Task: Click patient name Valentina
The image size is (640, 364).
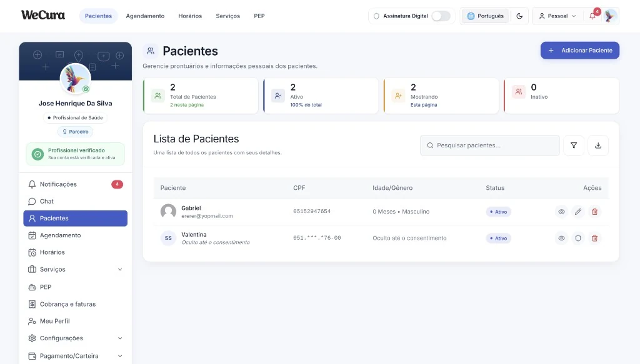Action: click(194, 235)
